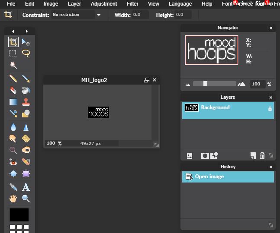Click the trash icon in Layers panel
The image size is (280, 233).
click(x=262, y=156)
